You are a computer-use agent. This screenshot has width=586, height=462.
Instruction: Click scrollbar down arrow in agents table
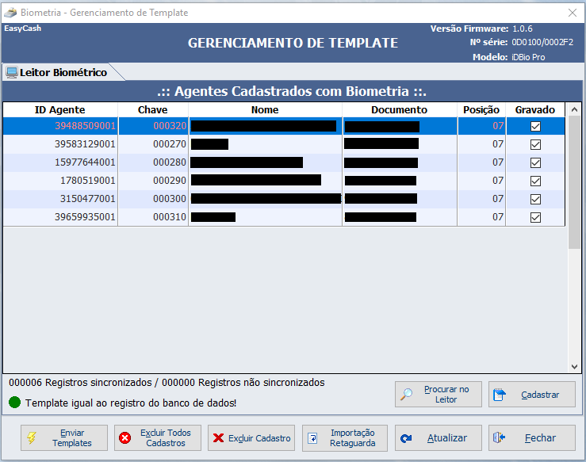[575, 366]
